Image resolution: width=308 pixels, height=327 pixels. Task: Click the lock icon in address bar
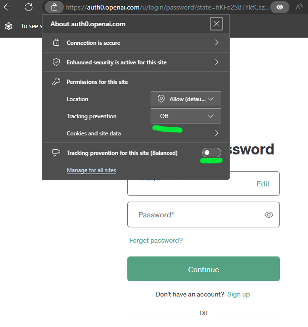tap(54, 7)
